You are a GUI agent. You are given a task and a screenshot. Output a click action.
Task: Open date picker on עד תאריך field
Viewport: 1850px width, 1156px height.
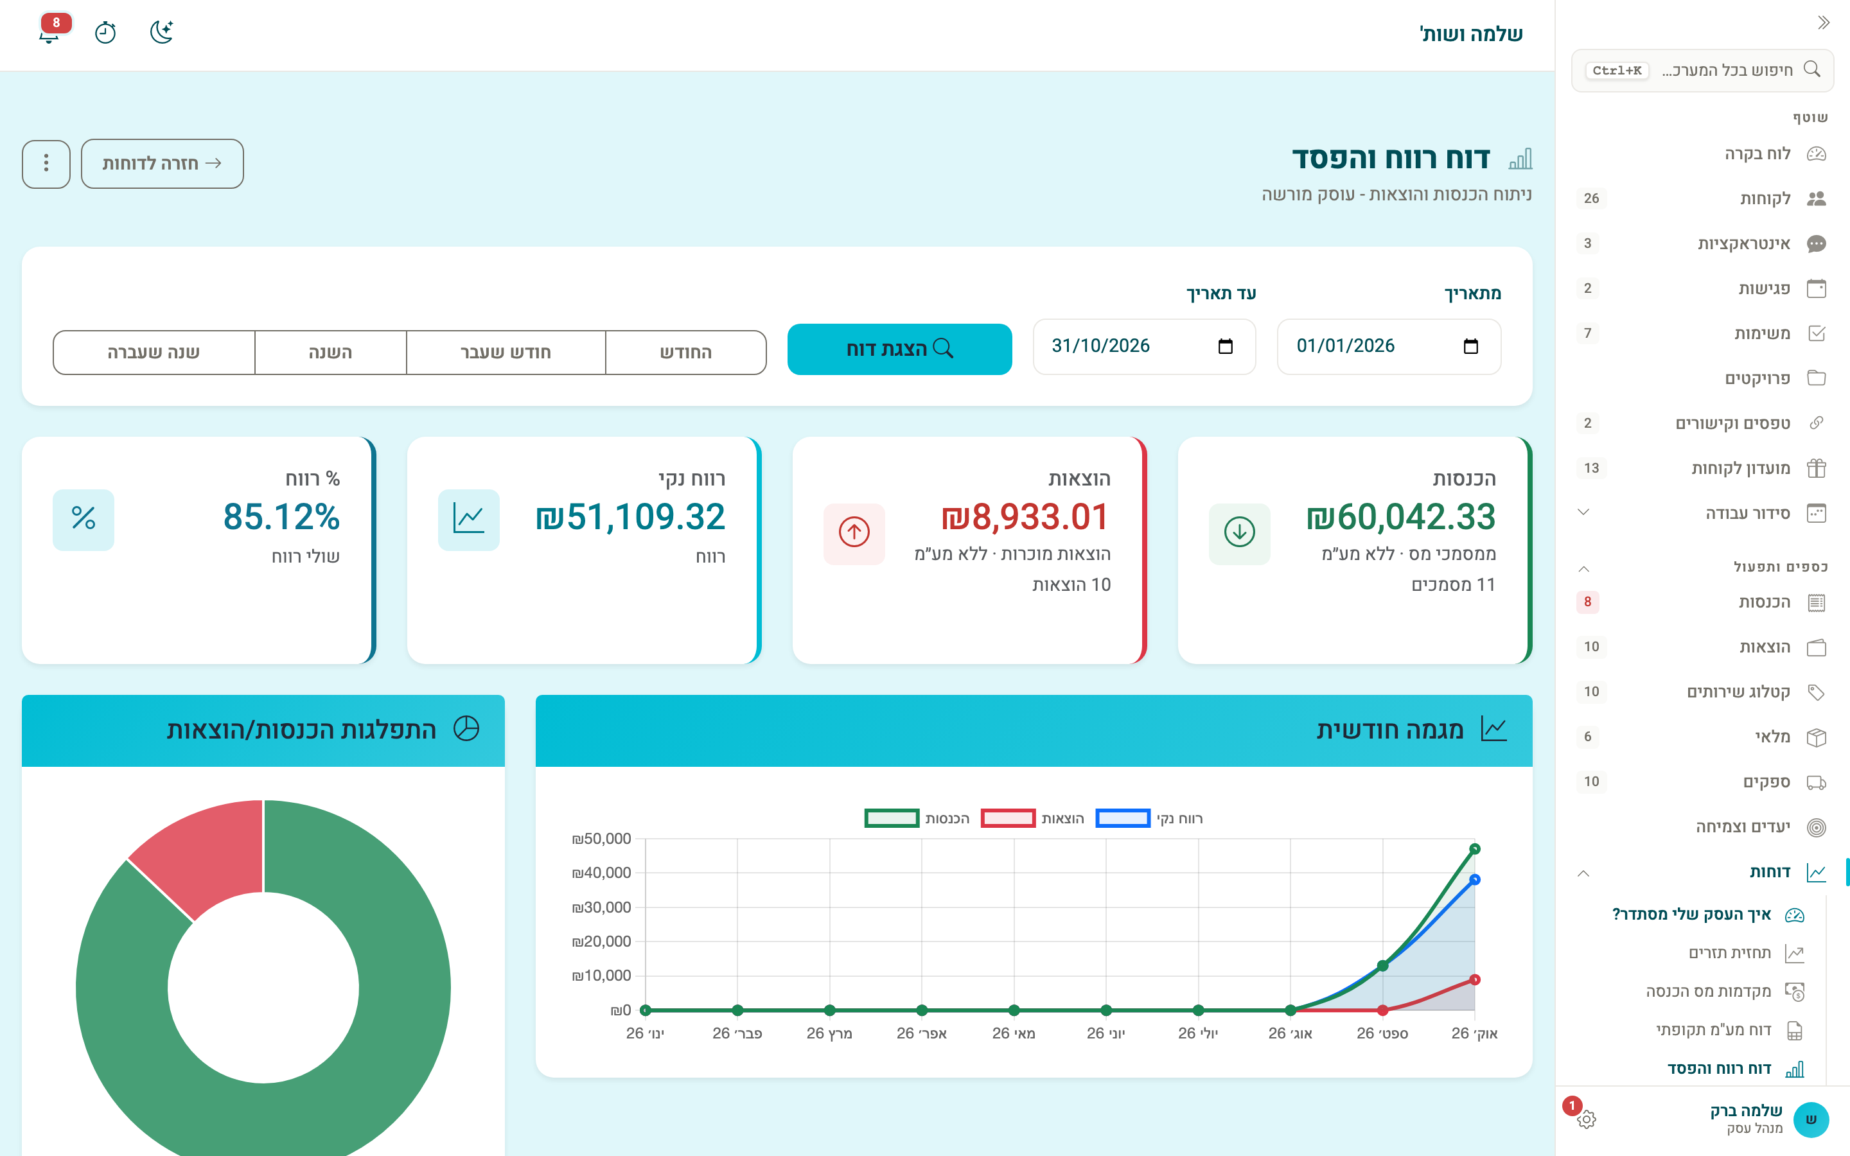click(1226, 346)
